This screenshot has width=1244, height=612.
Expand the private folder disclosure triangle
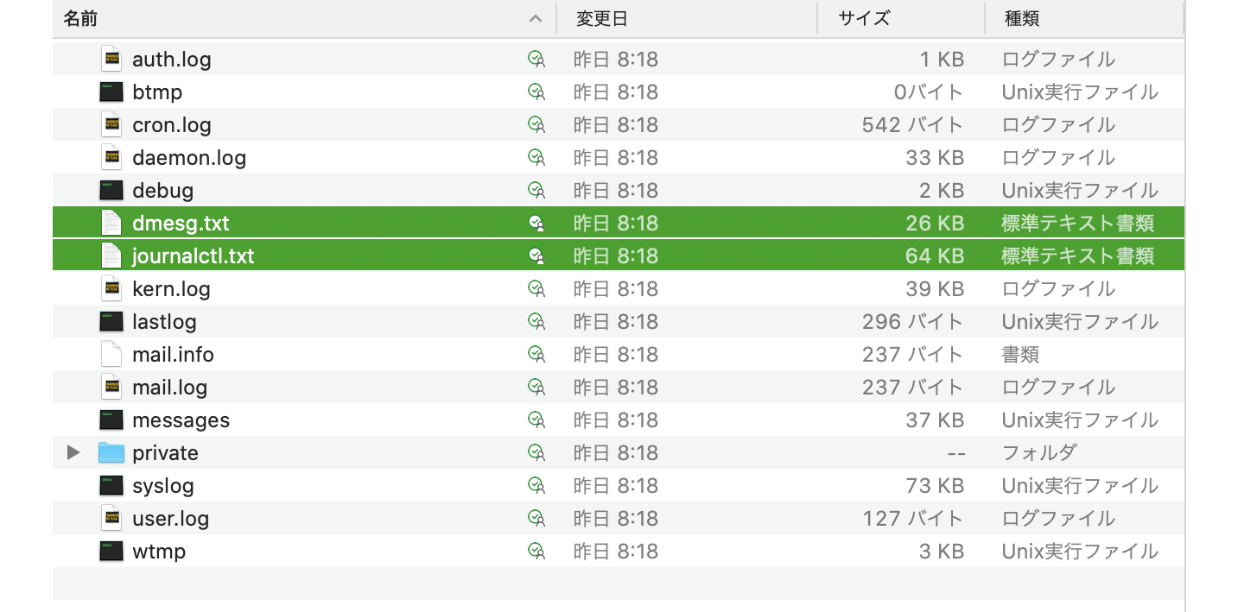[x=73, y=453]
